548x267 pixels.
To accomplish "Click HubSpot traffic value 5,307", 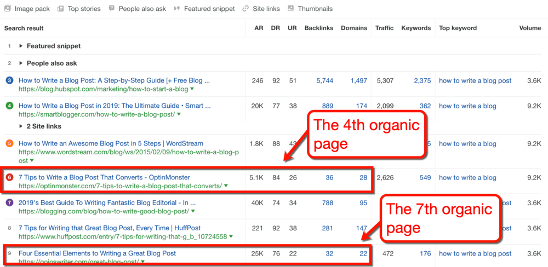I will [385, 80].
